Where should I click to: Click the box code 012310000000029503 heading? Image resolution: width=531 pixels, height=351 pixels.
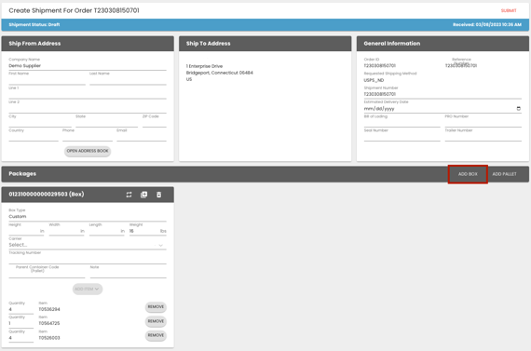pos(47,195)
